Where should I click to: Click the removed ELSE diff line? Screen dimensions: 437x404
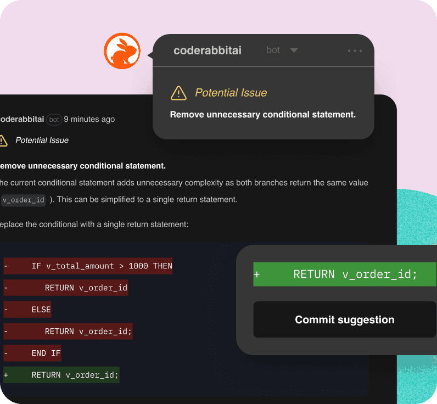tap(27, 309)
